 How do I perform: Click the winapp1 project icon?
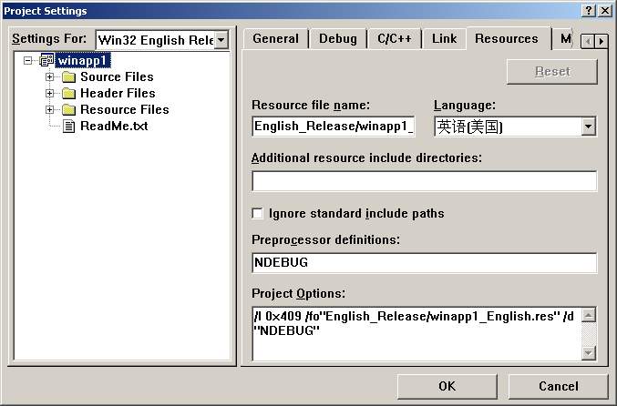tap(47, 60)
